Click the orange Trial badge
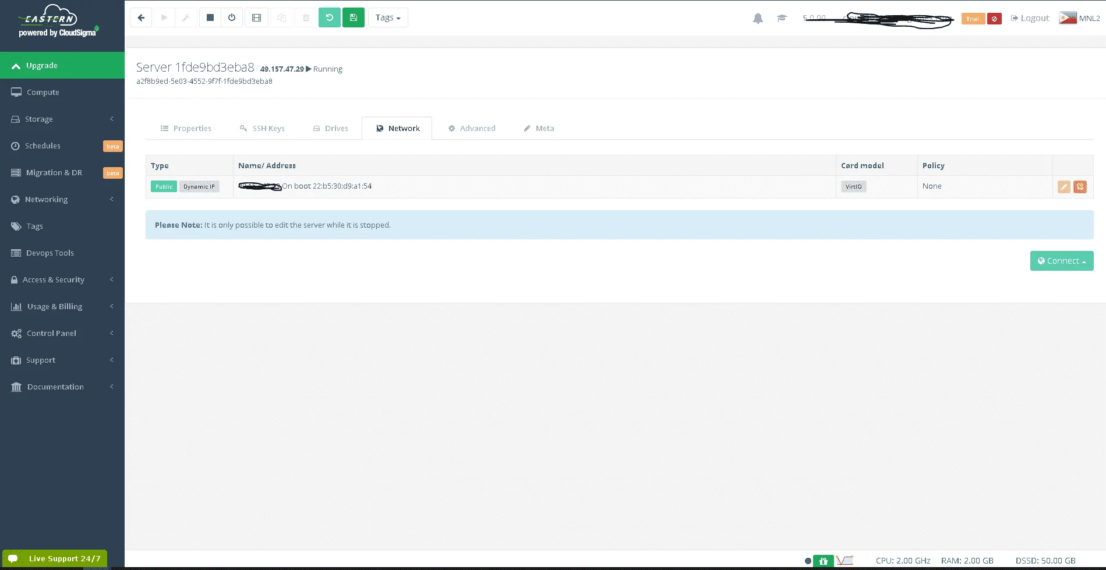This screenshot has width=1106, height=570. (x=973, y=19)
